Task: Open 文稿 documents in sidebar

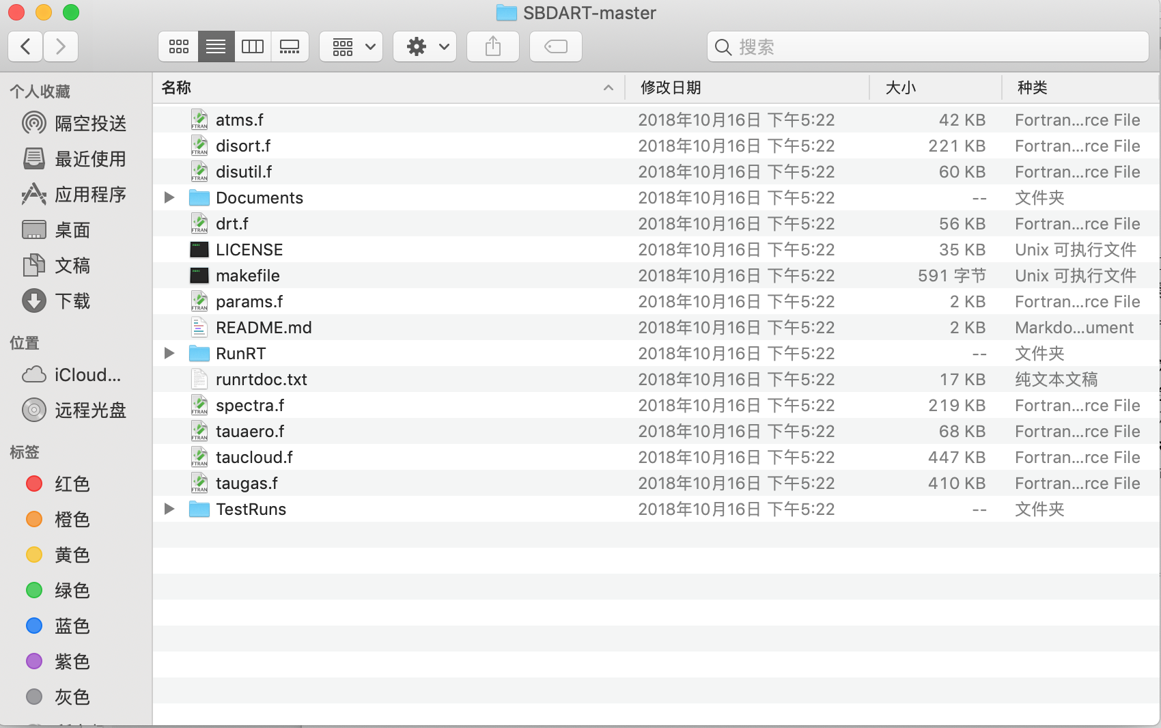Action: (57, 266)
